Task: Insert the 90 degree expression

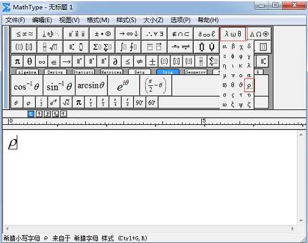Action: 139,102
